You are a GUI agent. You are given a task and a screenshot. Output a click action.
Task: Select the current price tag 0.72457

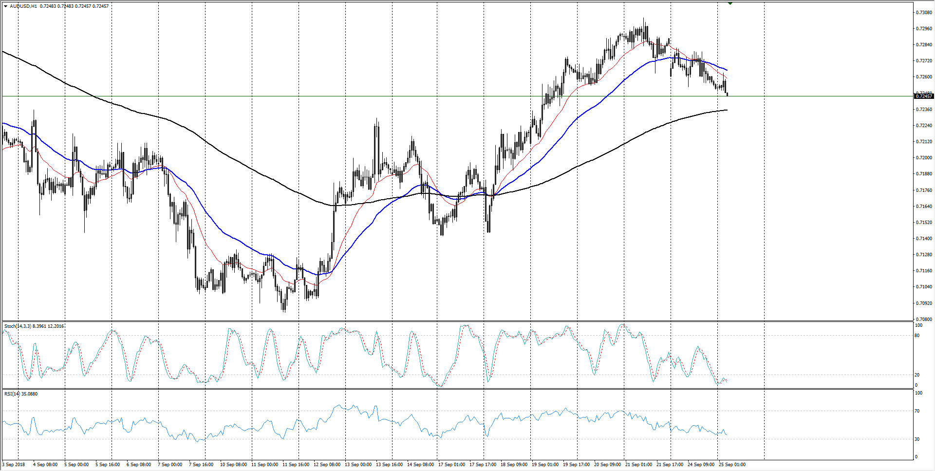(923, 96)
